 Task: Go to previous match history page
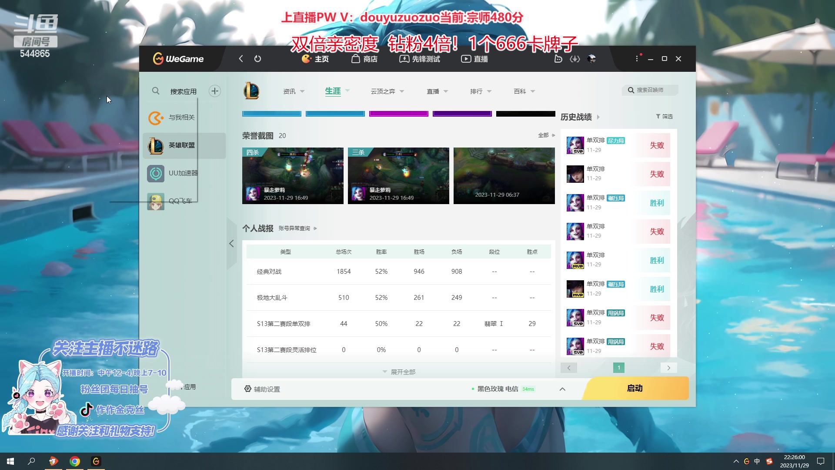click(569, 368)
